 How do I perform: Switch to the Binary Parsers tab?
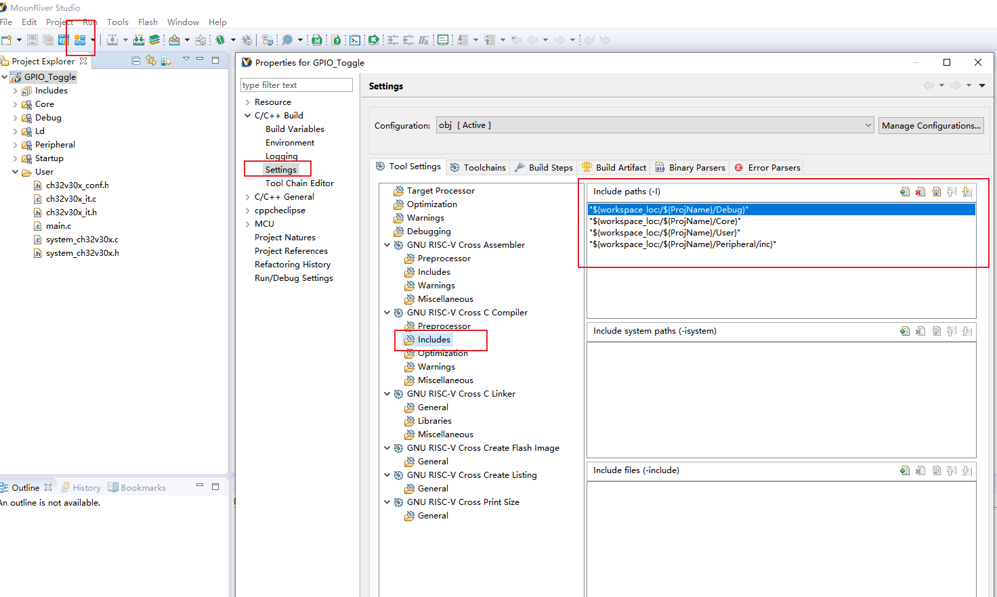click(x=690, y=167)
